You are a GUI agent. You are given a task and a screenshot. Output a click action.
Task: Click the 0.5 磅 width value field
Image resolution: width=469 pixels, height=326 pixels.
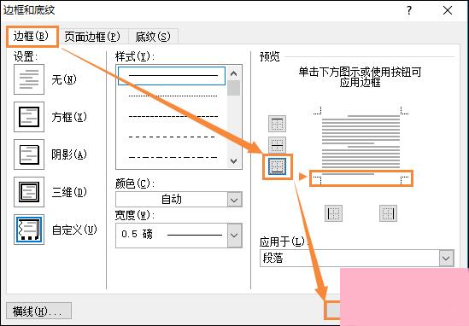point(172,236)
